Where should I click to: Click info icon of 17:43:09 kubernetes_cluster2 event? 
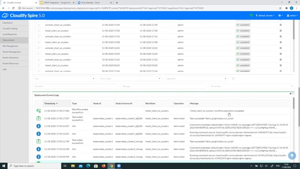click(38, 157)
